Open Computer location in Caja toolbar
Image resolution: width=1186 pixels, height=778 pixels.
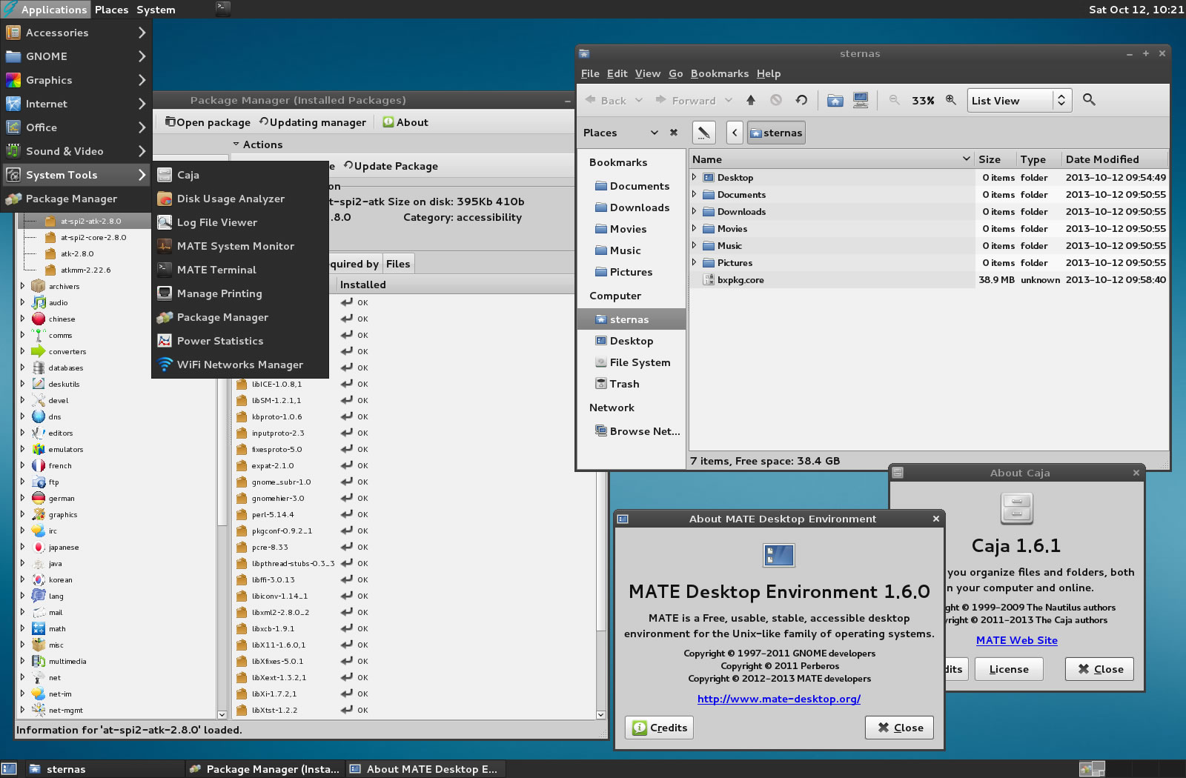[x=861, y=100]
